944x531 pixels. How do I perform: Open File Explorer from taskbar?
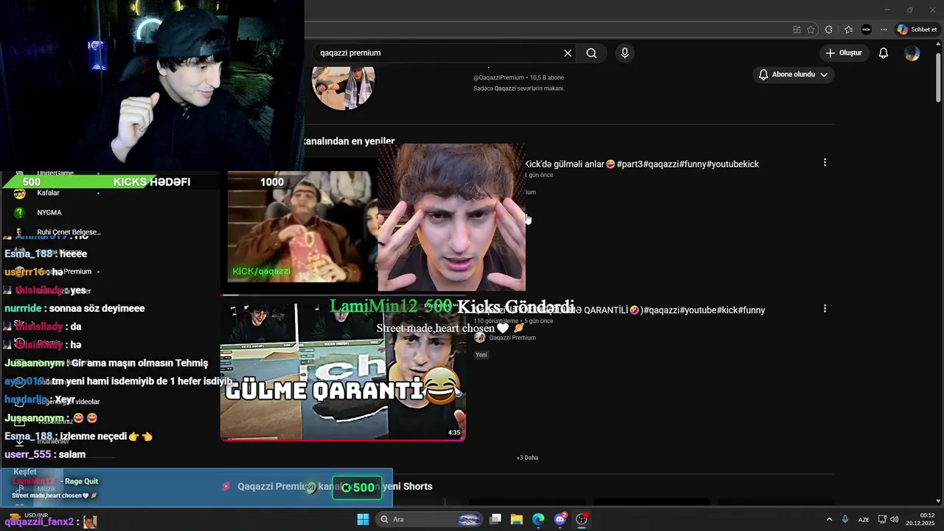517,519
